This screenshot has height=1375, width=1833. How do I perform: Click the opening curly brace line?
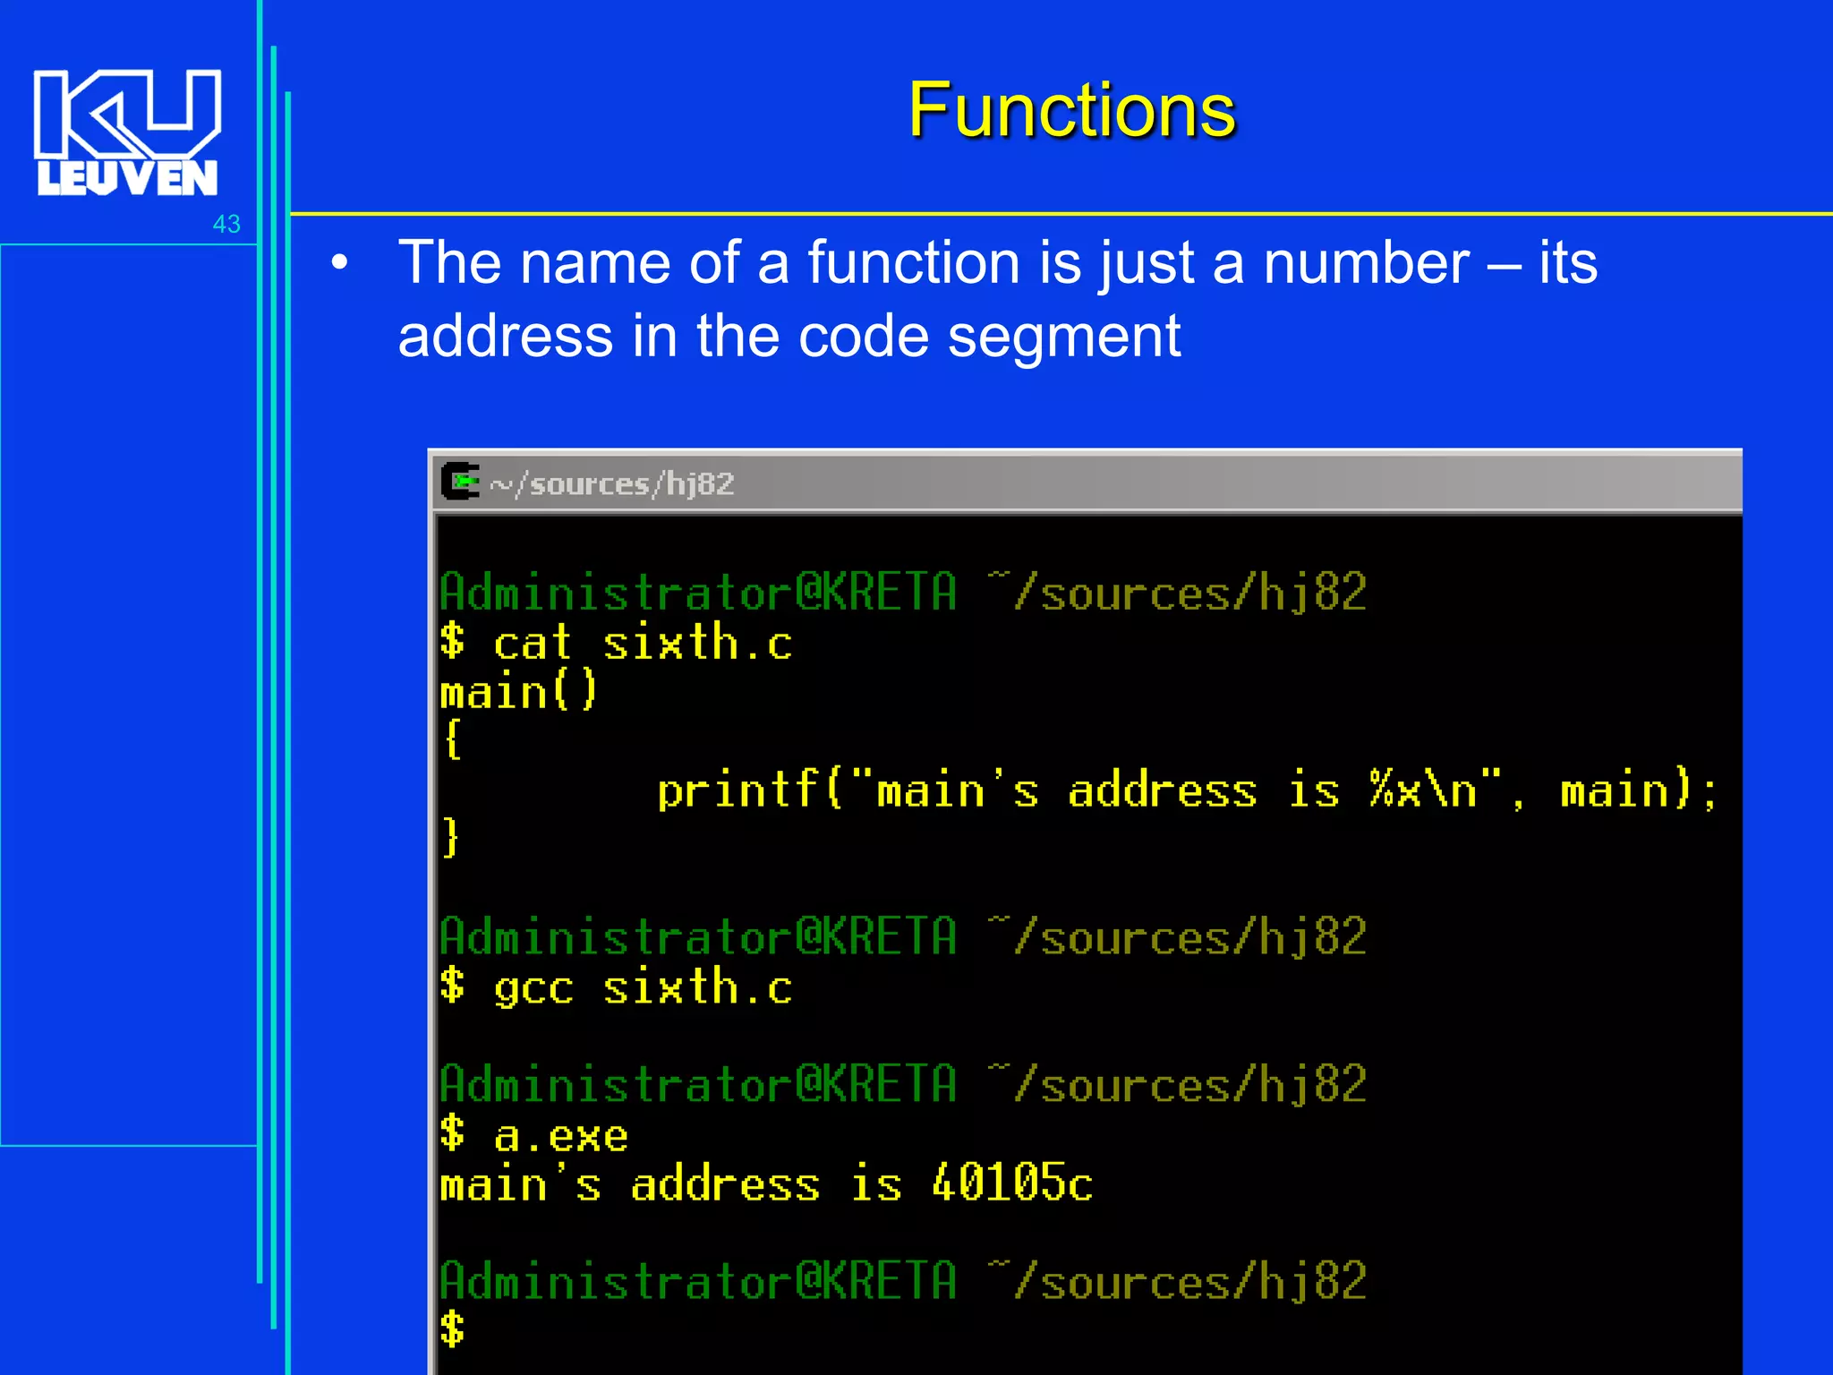coord(453,740)
